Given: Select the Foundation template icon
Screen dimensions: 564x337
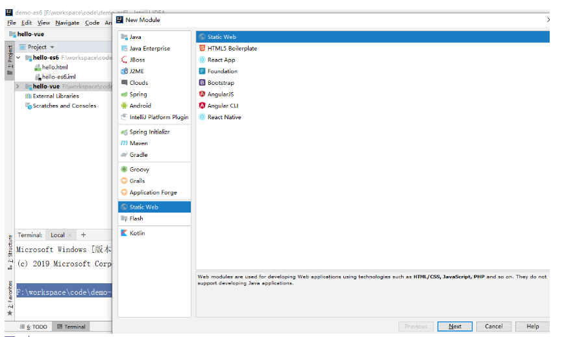Looking at the screenshot, I should [x=202, y=71].
